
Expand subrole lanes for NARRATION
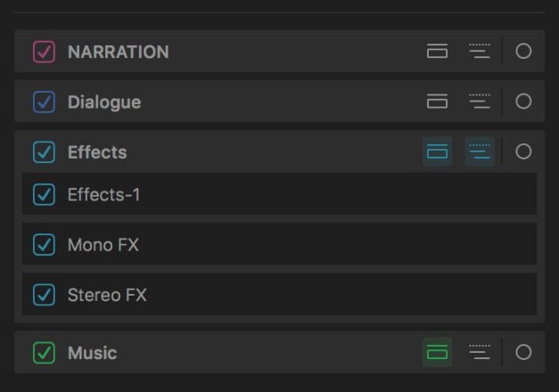click(x=480, y=52)
